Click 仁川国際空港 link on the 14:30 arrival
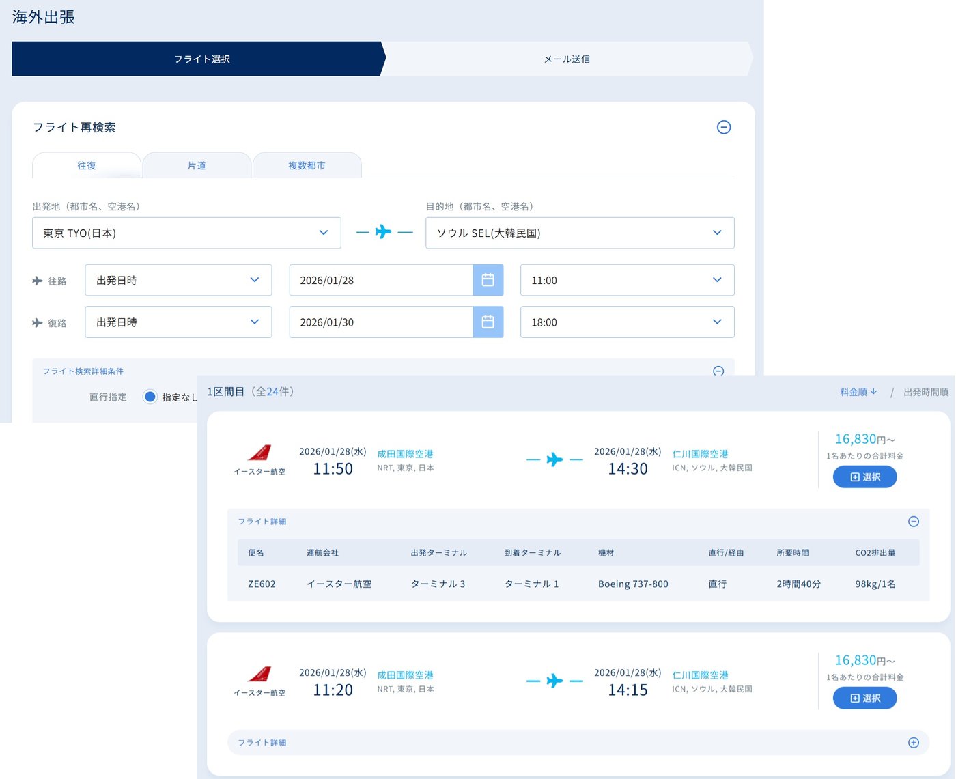This screenshot has height=779, width=956. 700,454
